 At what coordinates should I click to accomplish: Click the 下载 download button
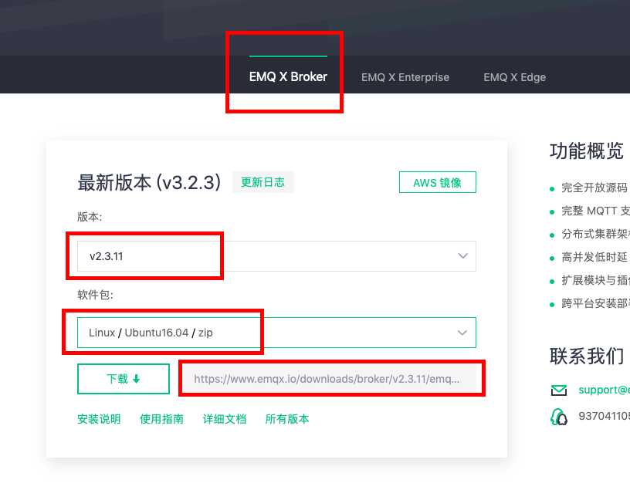(x=124, y=379)
